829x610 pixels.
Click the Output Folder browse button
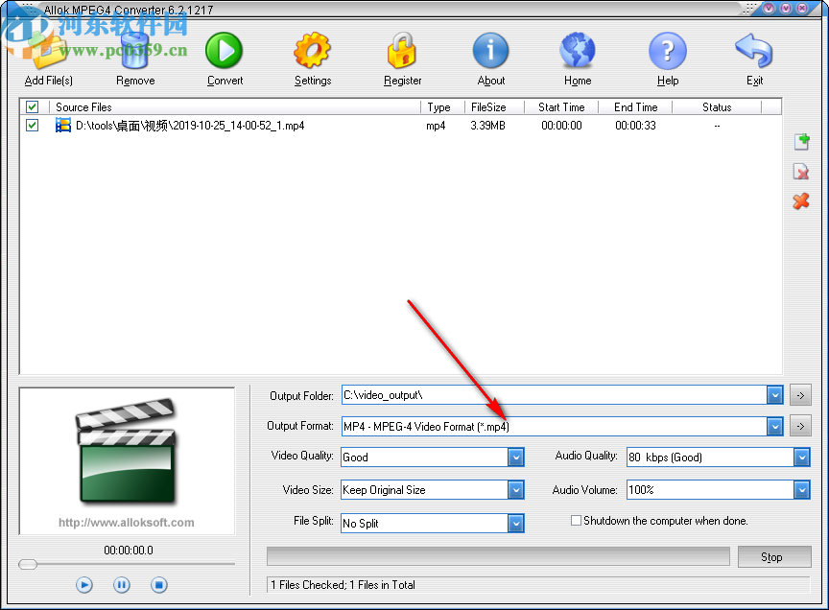pos(800,394)
